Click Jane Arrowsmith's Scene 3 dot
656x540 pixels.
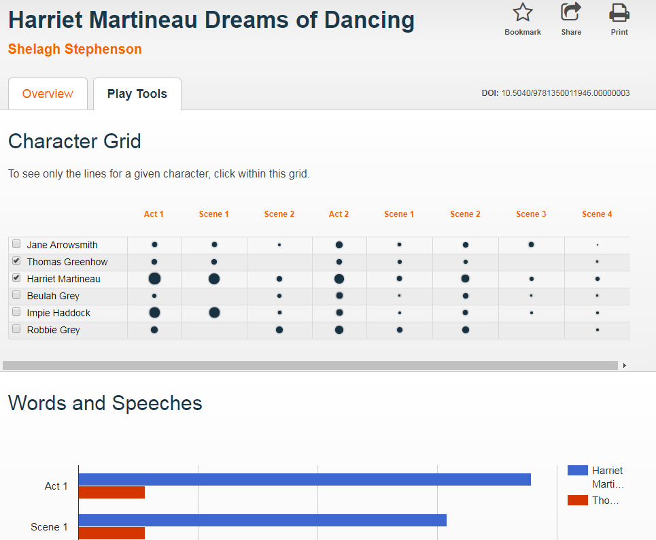[531, 244]
